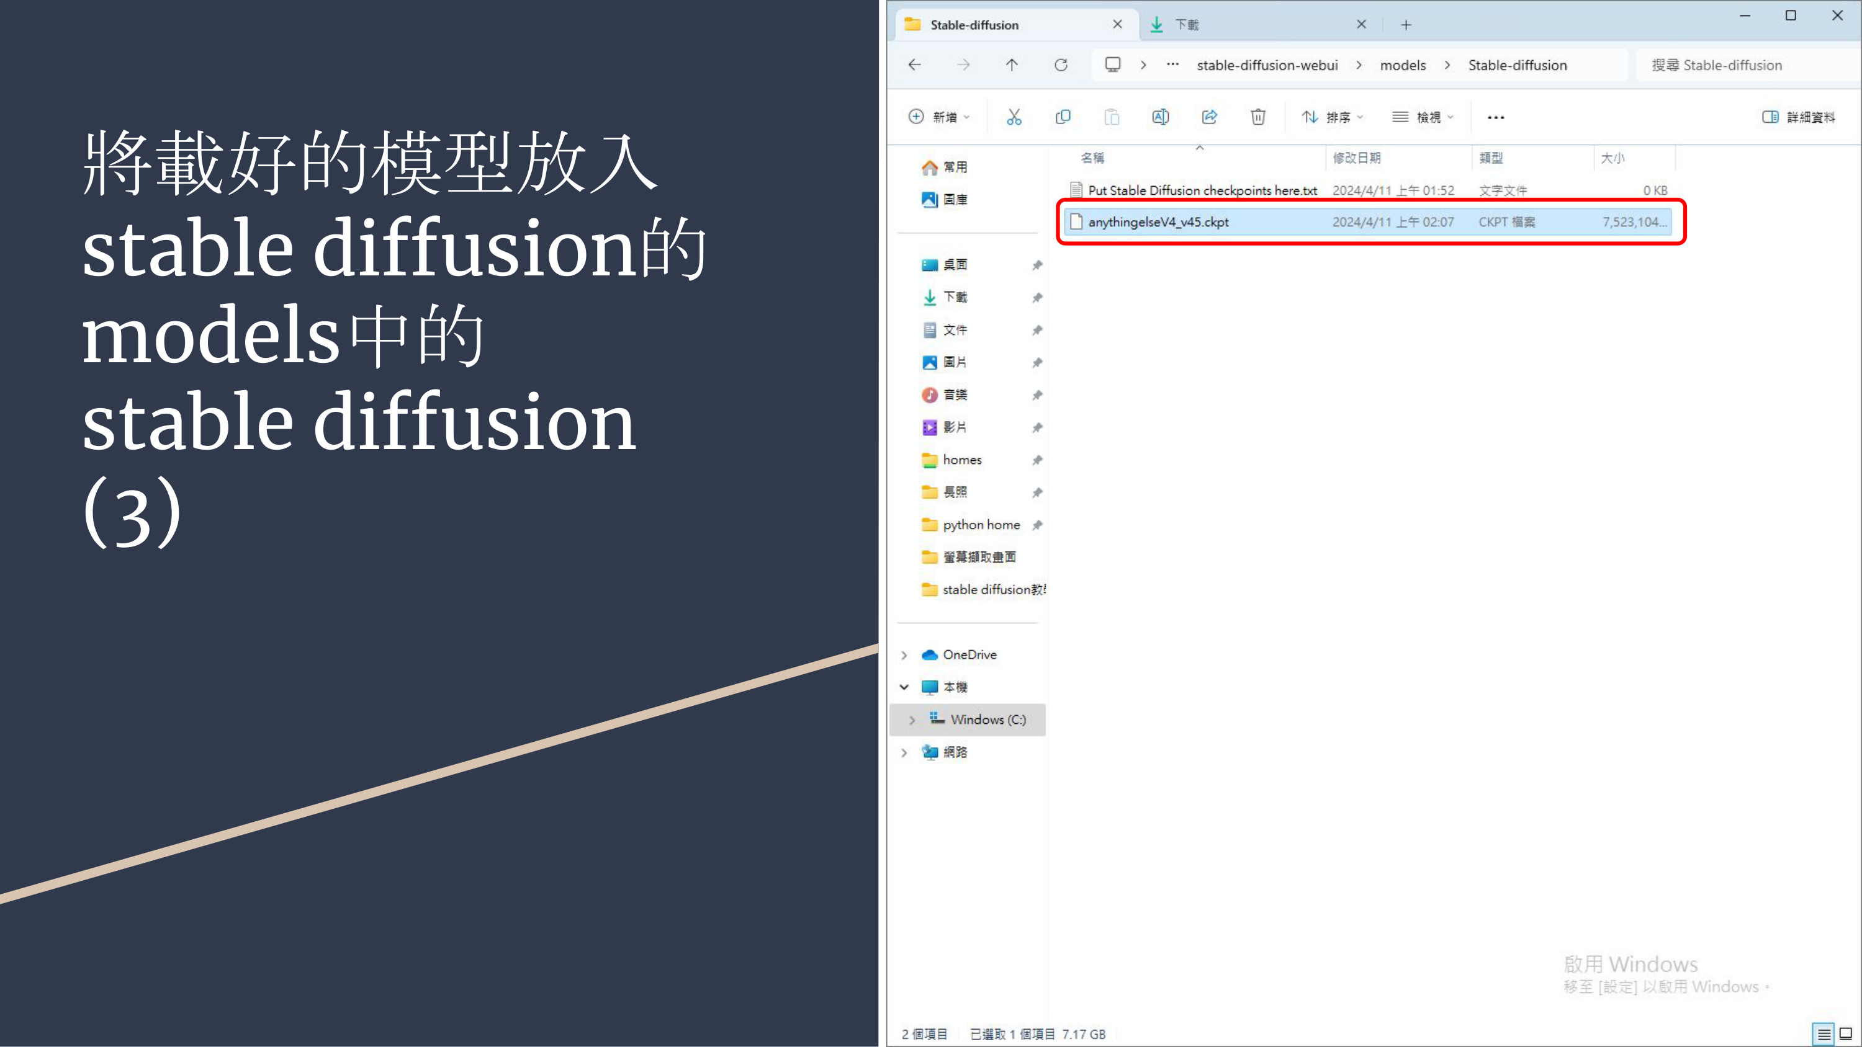1862x1047 pixels.
Task: Select anythingelseV4_v45.ckpt file
Action: point(1367,222)
